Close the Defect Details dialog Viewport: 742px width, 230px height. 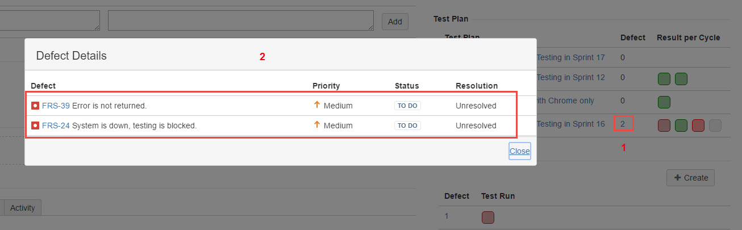pos(519,151)
